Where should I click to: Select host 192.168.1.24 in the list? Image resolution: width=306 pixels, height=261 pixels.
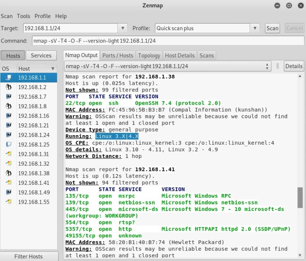pyautogui.click(x=29, y=135)
